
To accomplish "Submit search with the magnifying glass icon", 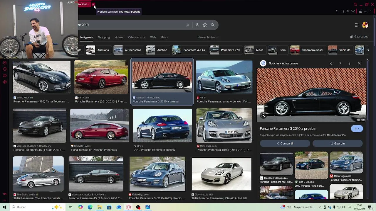I will 213,25.
